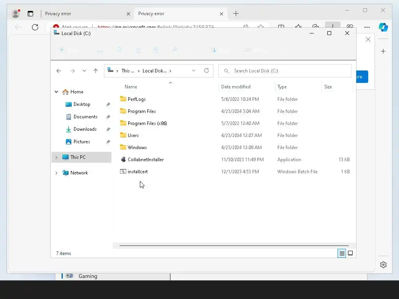The width and height of the screenshot is (399, 299).
Task: Go up one folder level in Explorer
Action: [96, 71]
